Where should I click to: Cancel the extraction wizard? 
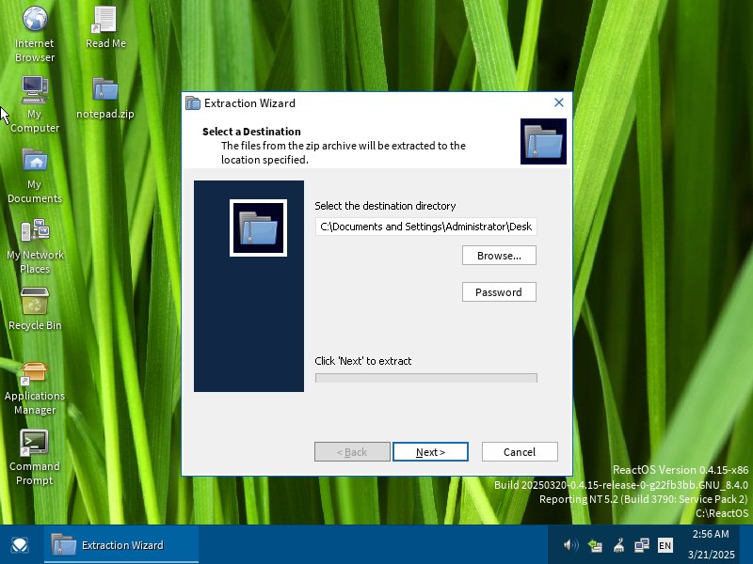point(520,451)
